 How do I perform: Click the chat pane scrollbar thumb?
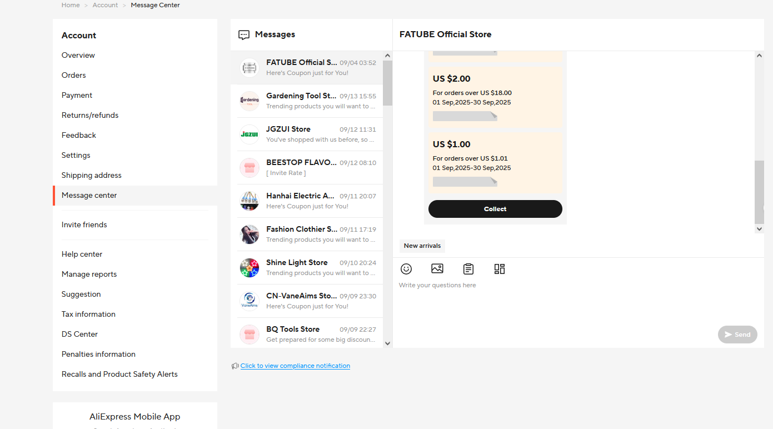pos(760,192)
